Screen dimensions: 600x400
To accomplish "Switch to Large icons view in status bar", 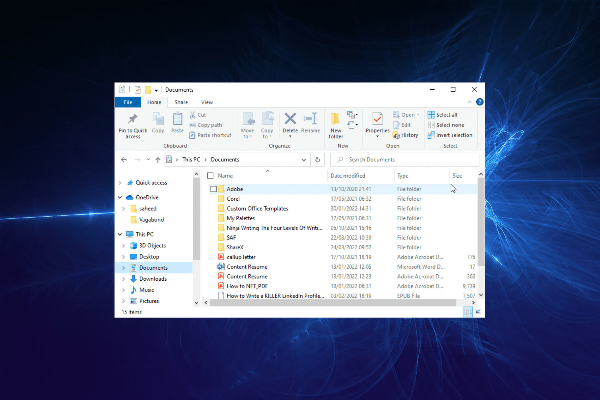I will coord(478,312).
